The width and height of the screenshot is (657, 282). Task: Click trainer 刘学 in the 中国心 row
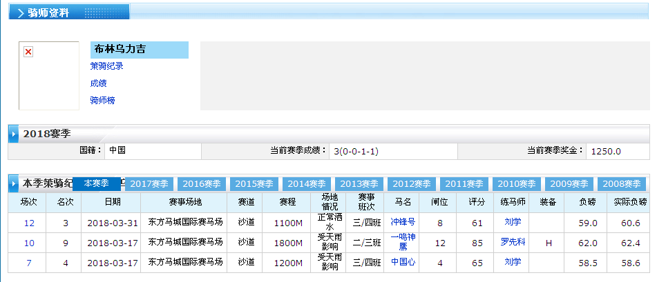coord(513,262)
